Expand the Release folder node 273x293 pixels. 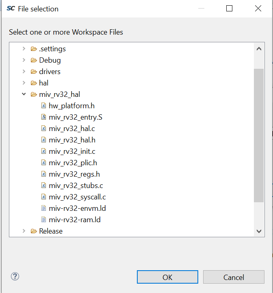[24, 231]
